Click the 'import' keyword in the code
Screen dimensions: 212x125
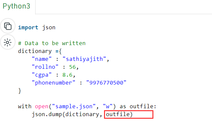pyautogui.click(x=28, y=27)
